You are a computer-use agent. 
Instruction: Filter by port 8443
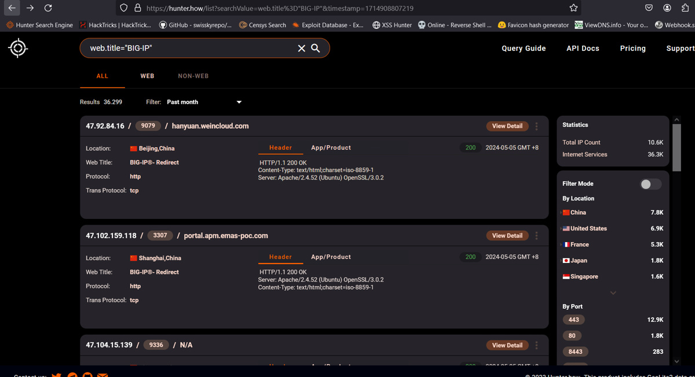pos(575,352)
